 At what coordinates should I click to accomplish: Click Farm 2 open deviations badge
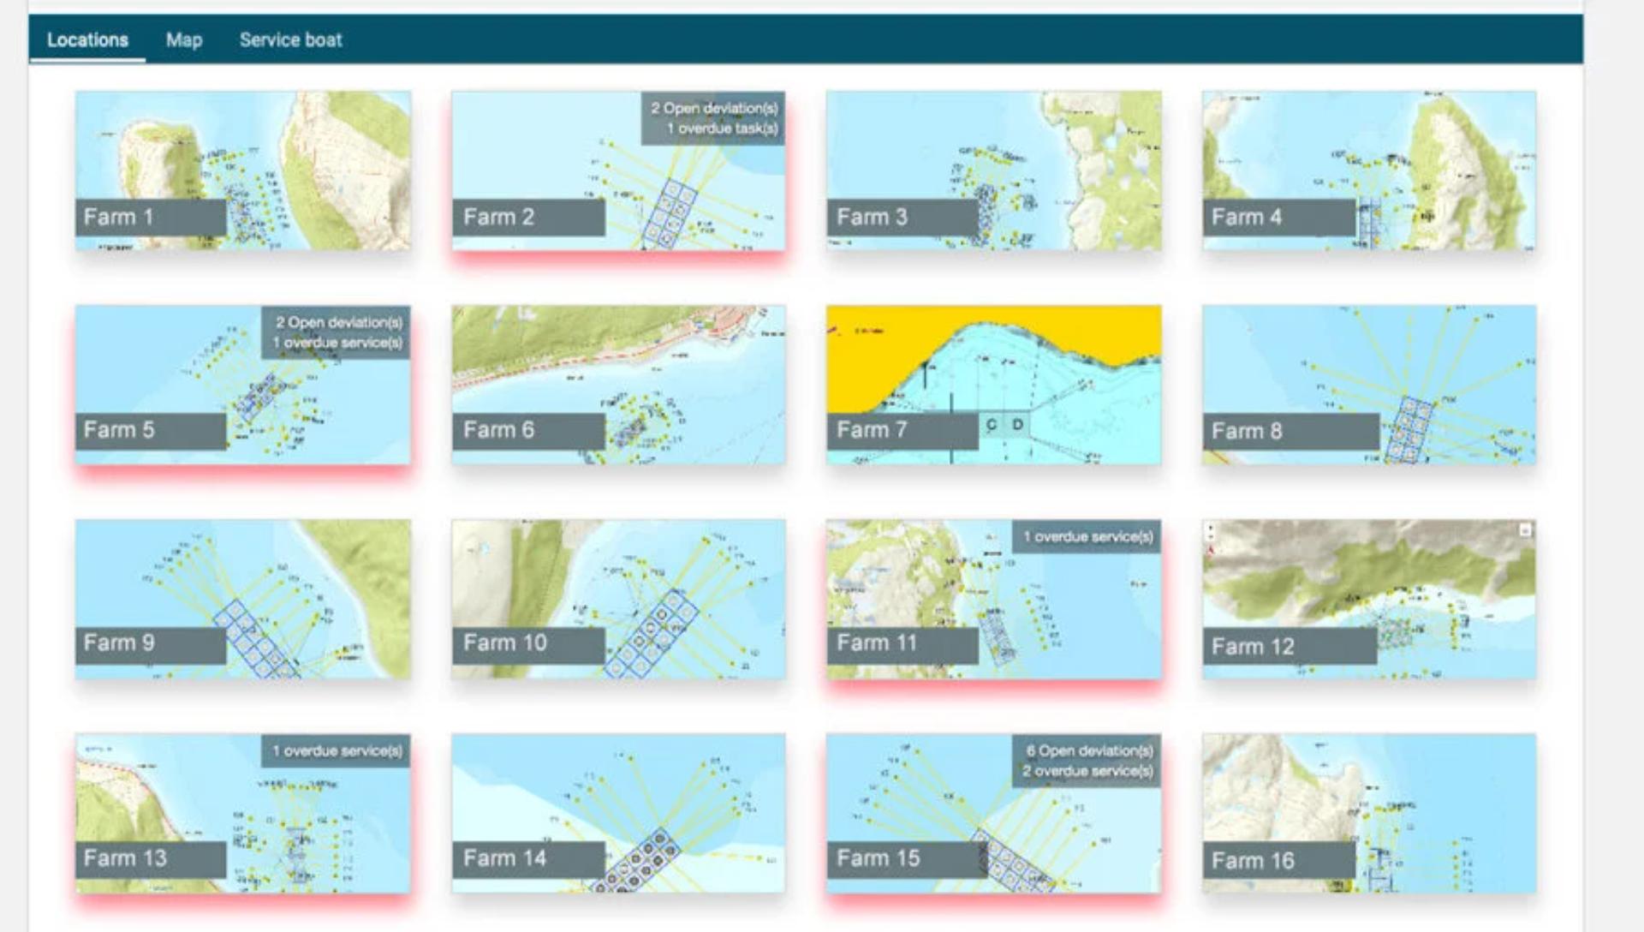tap(713, 109)
